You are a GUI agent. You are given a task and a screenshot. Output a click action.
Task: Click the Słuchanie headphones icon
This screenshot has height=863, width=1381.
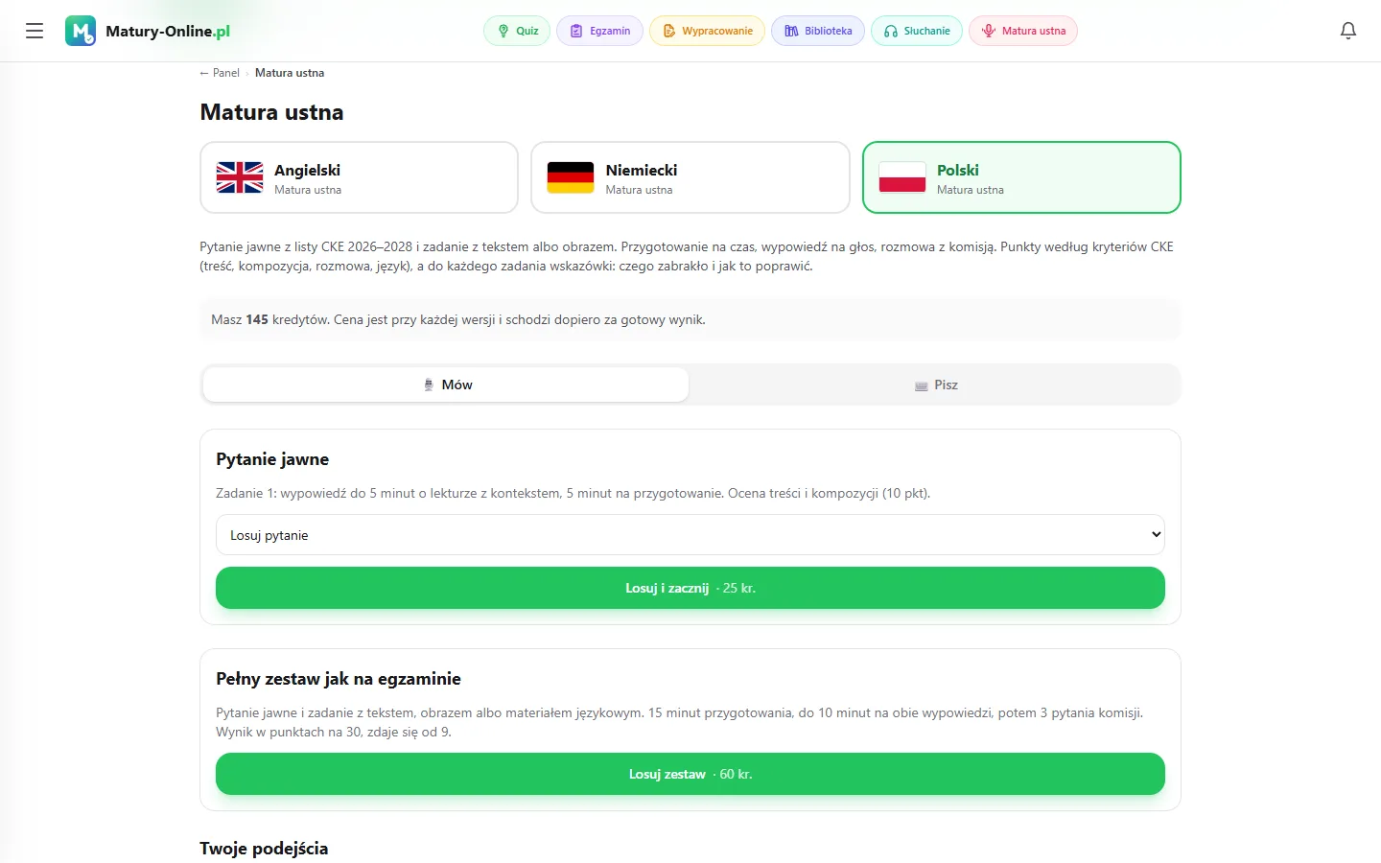[891, 31]
